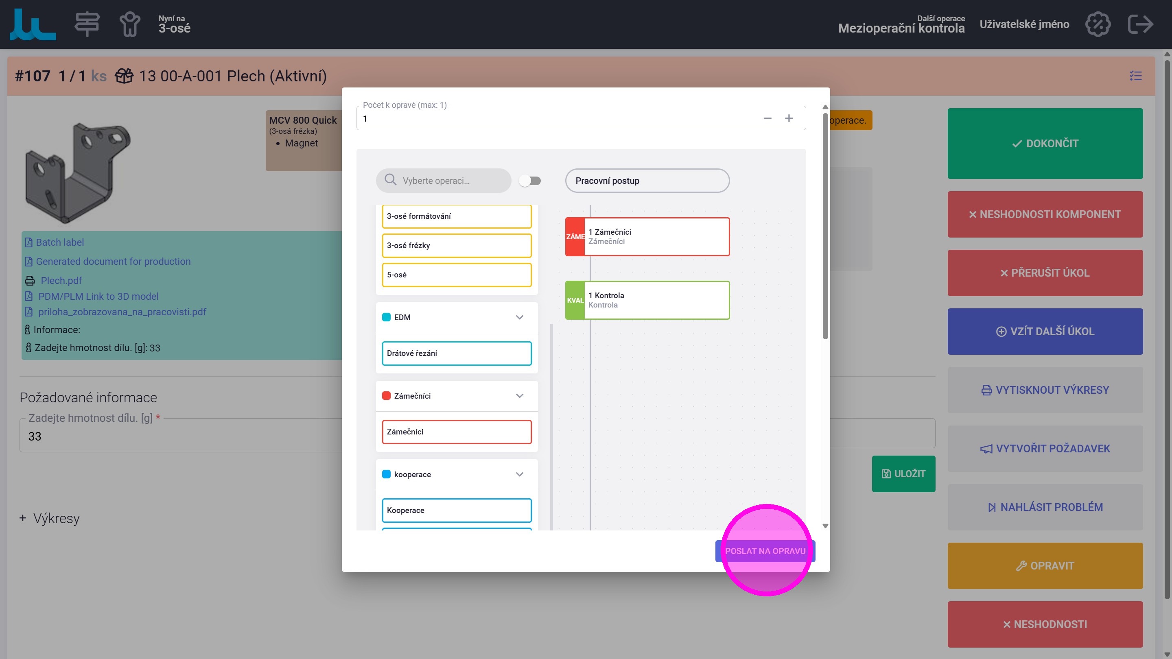Open the settings badge icon
This screenshot has height=659, width=1172.
click(x=1098, y=24)
